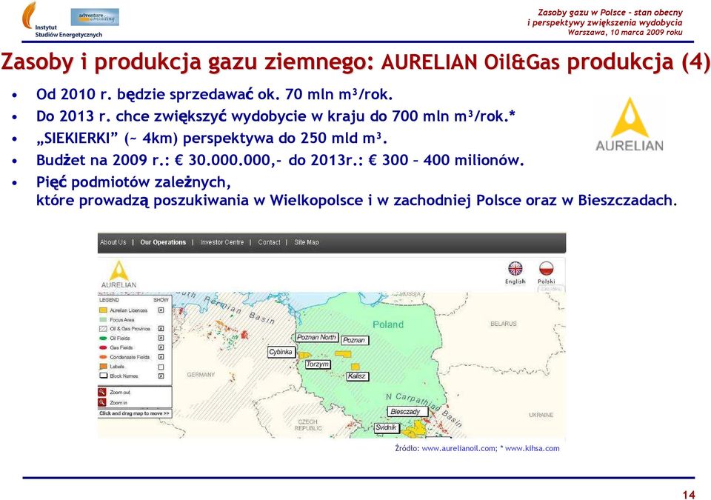Click the slide number 14
The height and width of the screenshot is (500, 711).
688,495
